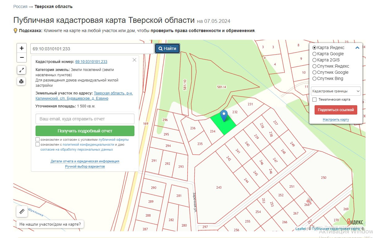Select the Карта Google radio option
The image size is (373, 238).
click(315, 54)
